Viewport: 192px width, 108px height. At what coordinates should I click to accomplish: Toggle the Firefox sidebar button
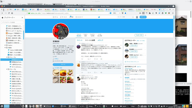click(x=143, y=13)
